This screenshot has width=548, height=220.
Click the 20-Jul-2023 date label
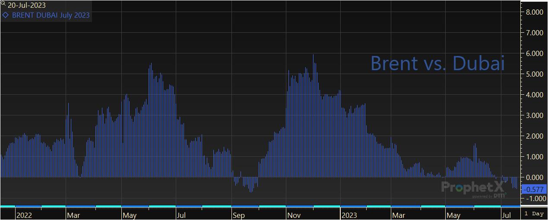(26, 6)
